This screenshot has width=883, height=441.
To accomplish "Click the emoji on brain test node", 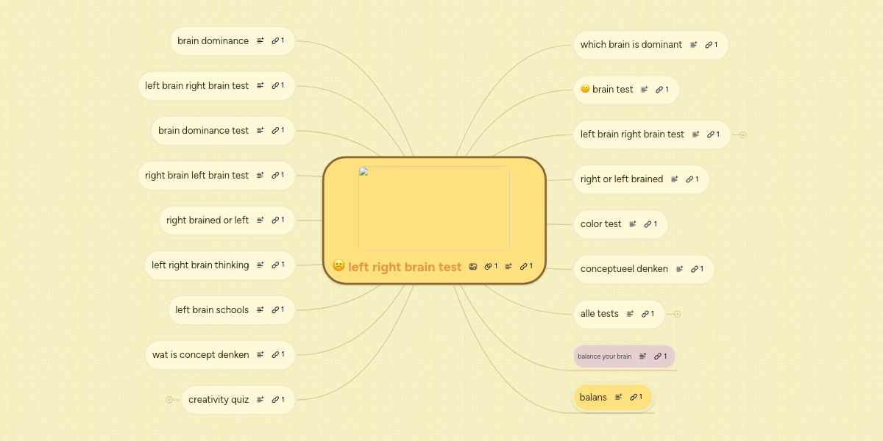I will tap(585, 89).
